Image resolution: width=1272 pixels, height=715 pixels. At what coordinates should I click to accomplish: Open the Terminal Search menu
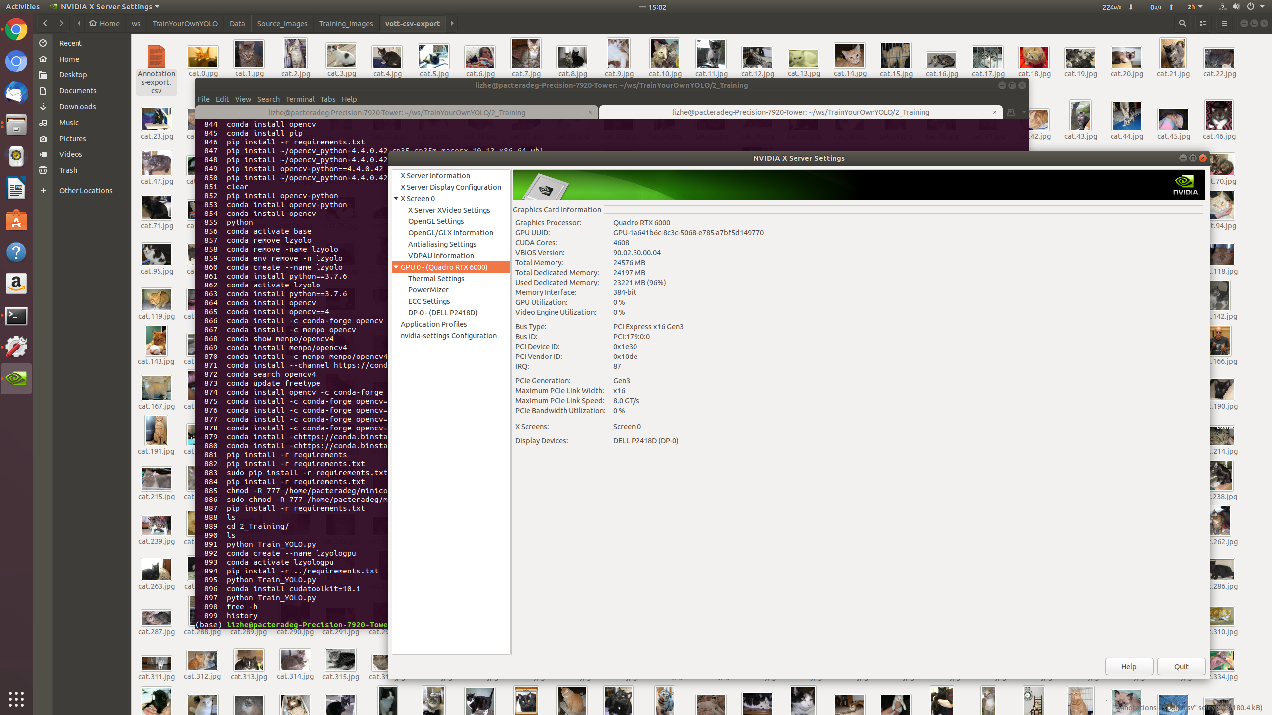tap(268, 99)
